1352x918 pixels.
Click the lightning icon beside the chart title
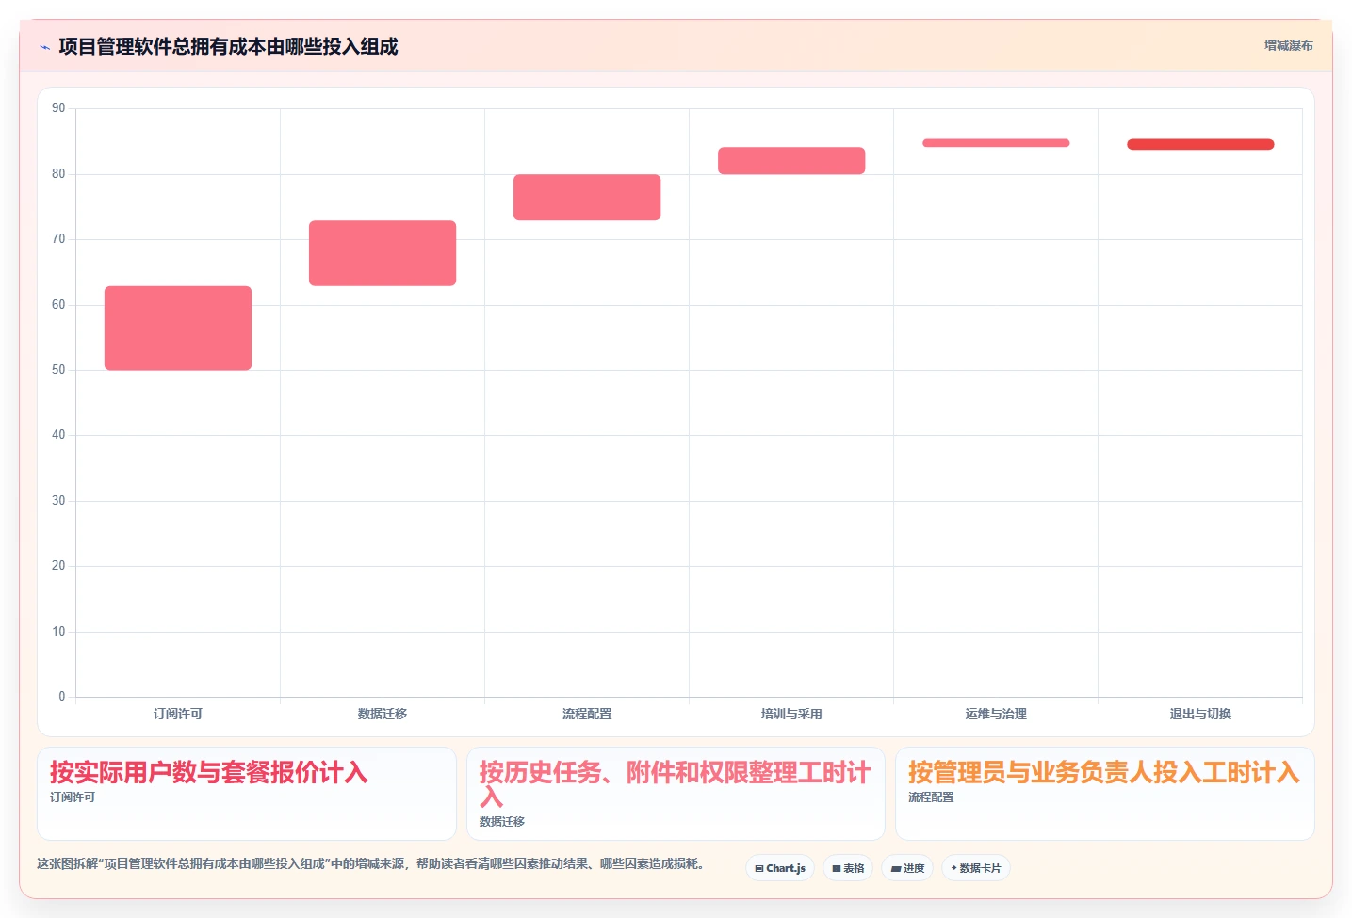[44, 47]
